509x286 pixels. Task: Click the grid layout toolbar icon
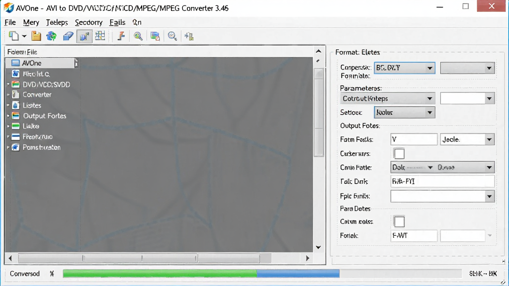pos(100,36)
